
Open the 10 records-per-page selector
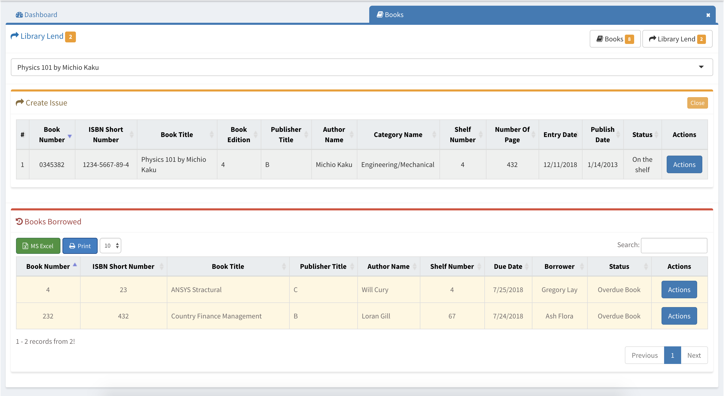click(111, 246)
